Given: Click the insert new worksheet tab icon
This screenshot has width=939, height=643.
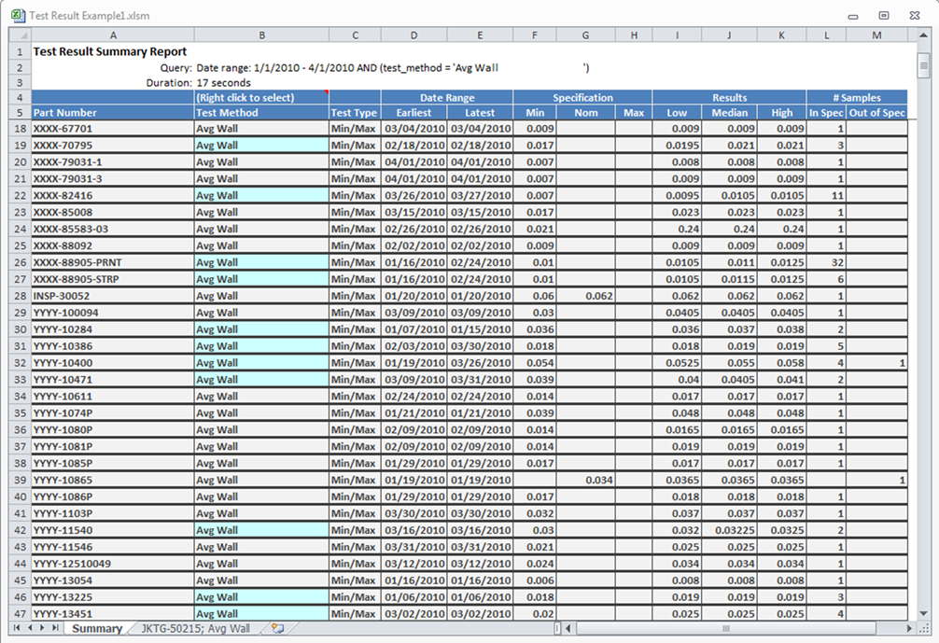Looking at the screenshot, I should pos(277,628).
